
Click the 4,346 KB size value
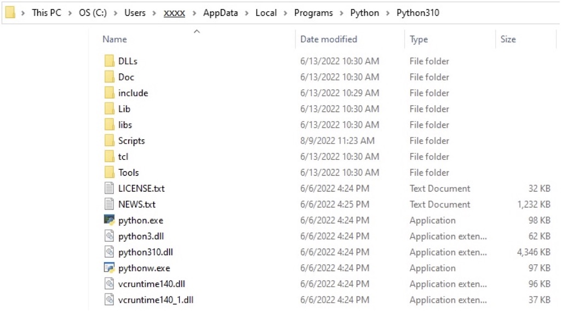pos(534,252)
